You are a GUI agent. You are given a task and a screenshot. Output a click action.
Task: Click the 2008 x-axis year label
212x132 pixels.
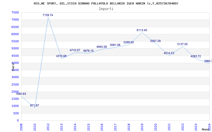point(21,126)
